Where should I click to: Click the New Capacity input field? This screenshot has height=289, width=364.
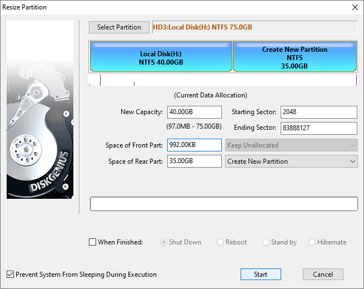coord(194,112)
